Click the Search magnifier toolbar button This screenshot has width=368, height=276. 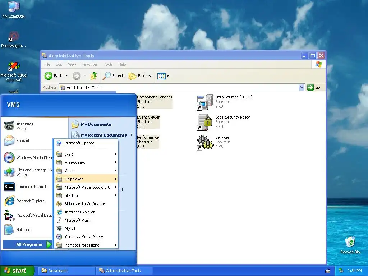pos(114,76)
